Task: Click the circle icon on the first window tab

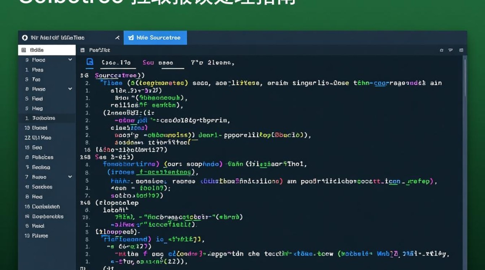Action: tap(25, 38)
